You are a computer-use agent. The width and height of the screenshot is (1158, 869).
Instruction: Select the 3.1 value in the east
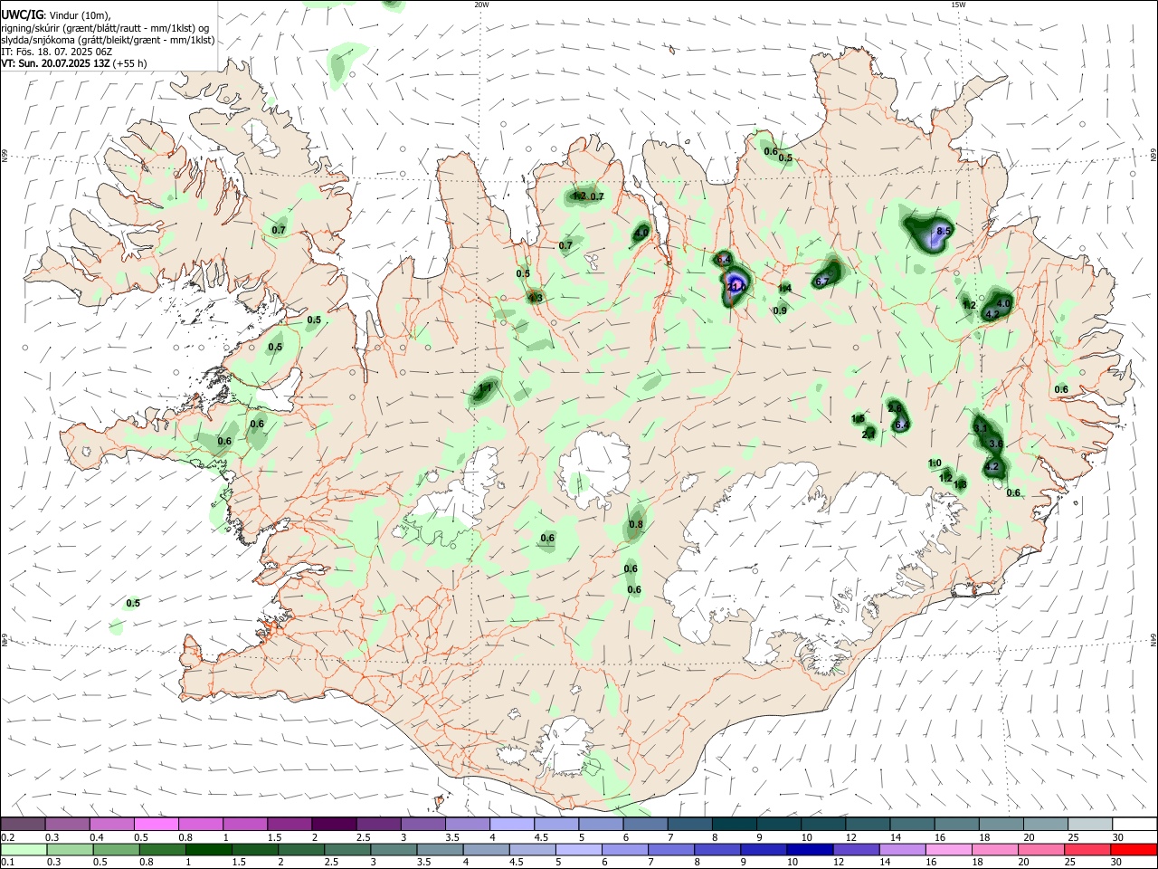coord(981,428)
